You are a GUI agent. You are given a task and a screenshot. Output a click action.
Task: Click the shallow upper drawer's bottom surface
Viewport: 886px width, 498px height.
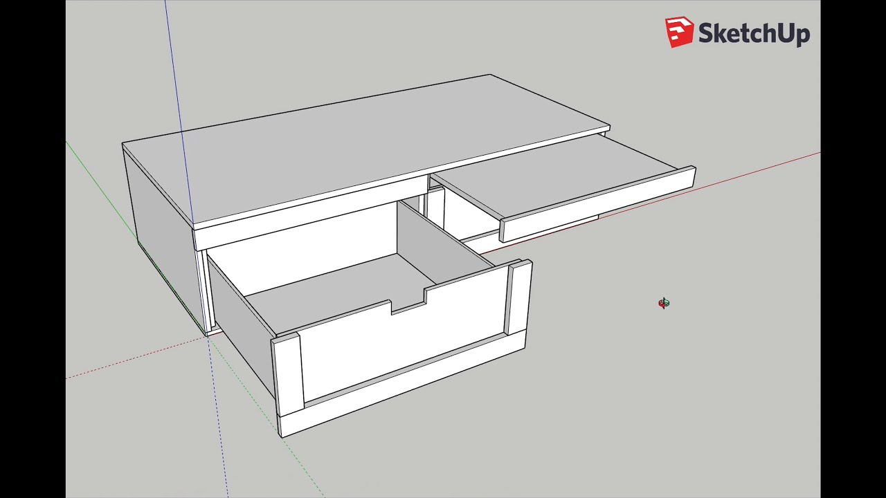pos(554,176)
